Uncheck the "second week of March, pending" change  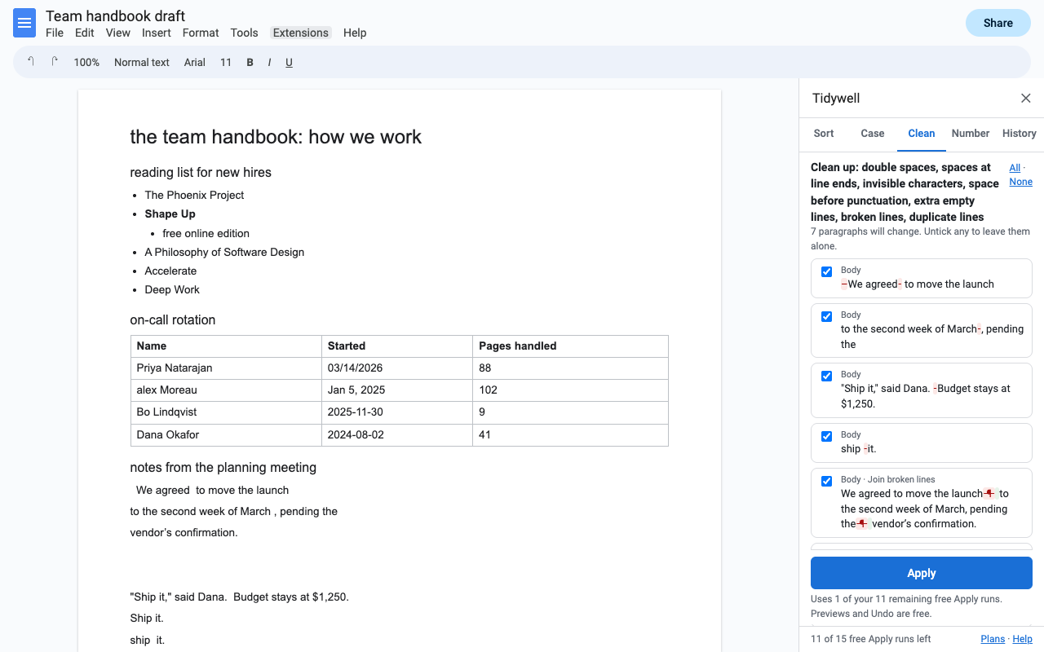pos(827,316)
